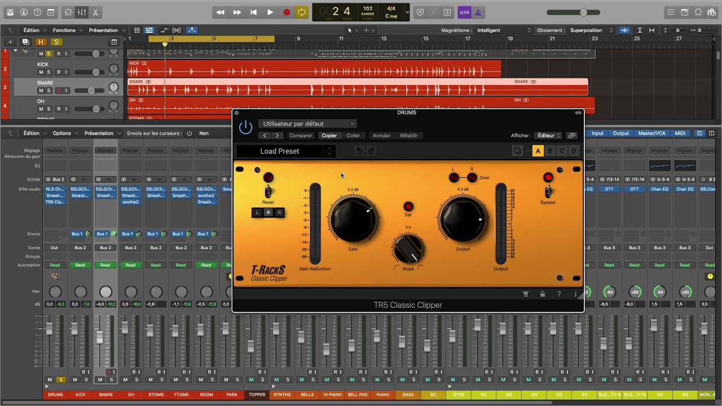The image size is (722, 406).
Task: Select preset slot B in T-RackS
Action: [550, 151]
